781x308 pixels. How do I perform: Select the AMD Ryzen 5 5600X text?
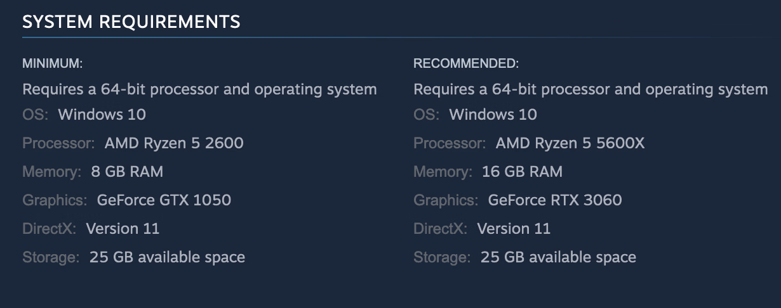click(x=570, y=143)
